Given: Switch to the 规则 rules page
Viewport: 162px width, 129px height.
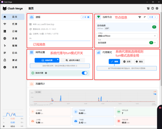Looking at the screenshot, I should 13,46.
